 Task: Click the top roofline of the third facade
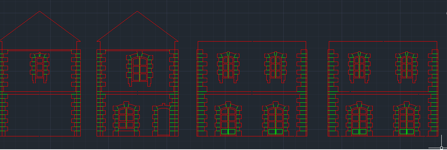click(x=252, y=42)
